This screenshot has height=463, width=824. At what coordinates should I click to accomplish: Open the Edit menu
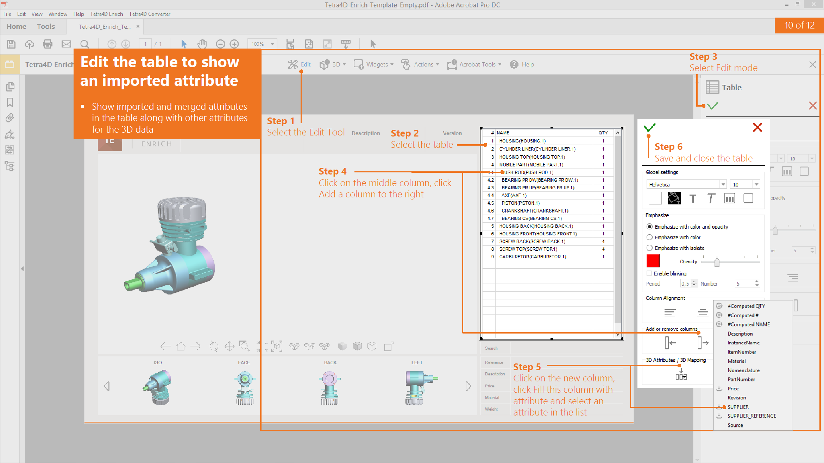[x=21, y=14]
